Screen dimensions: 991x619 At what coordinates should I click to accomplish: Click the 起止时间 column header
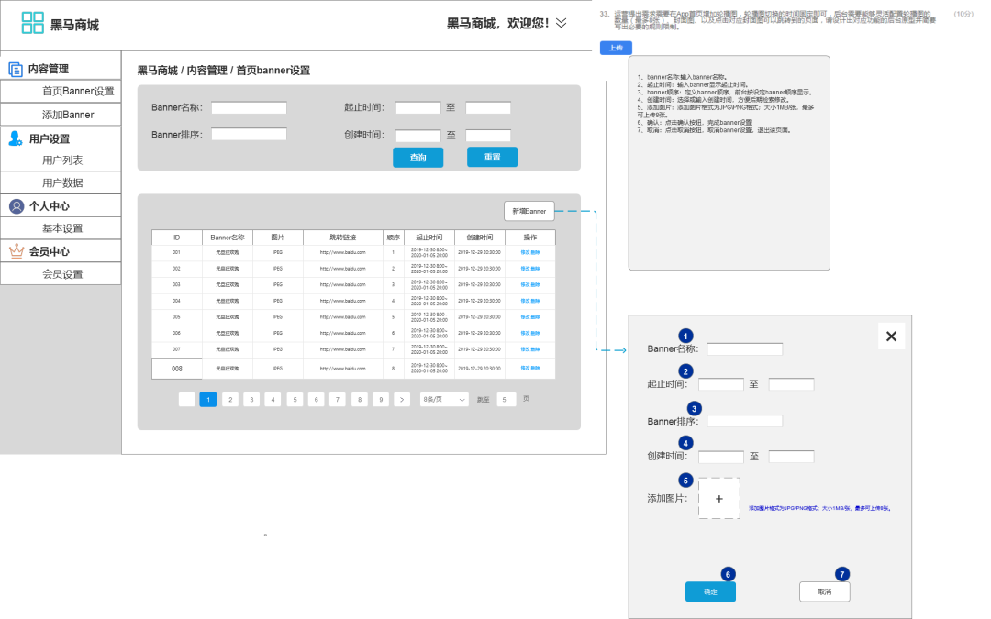tap(429, 238)
